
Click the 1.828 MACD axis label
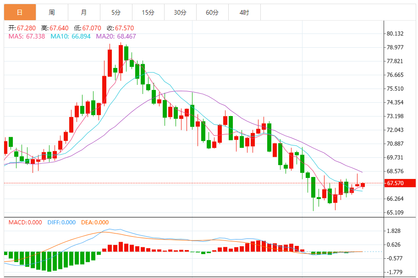coord(394,231)
